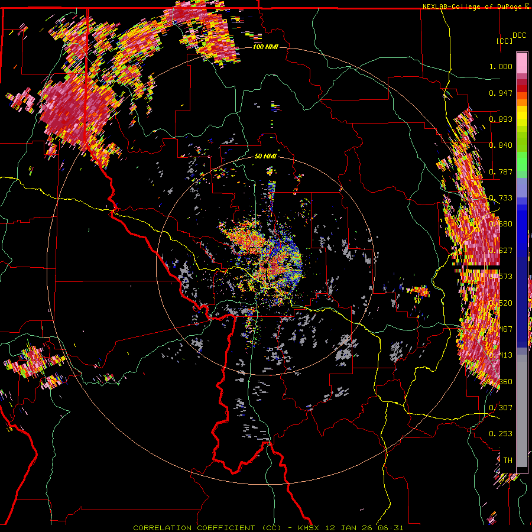This screenshot has width=532, height=532.
Task: Pick the pink top band of color bar
Action: tap(522, 63)
